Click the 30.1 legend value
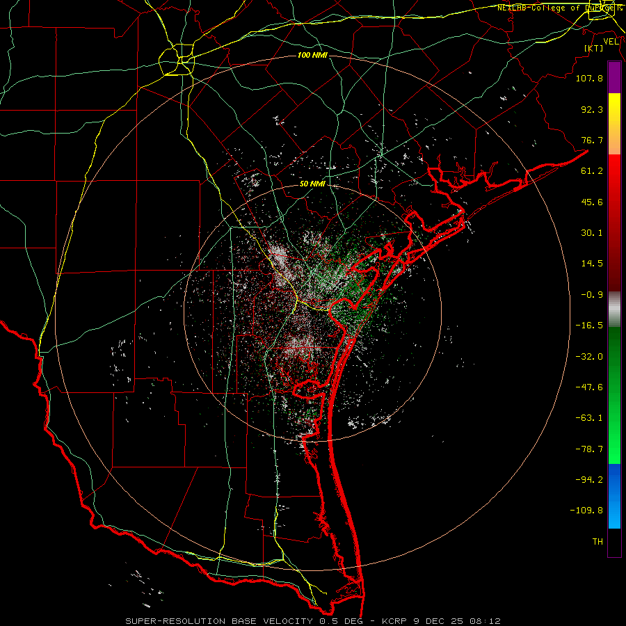The width and height of the screenshot is (626, 626). (592, 233)
